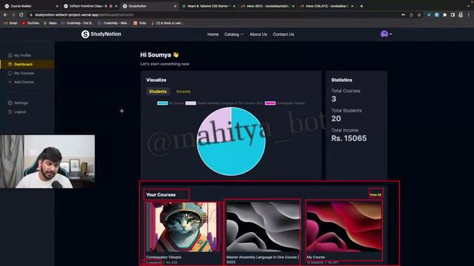Click the address bar URL
Image resolution: width=474 pixels, height=266 pixels.
point(84,15)
